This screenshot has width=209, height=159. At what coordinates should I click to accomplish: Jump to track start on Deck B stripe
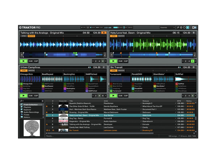click(111, 55)
